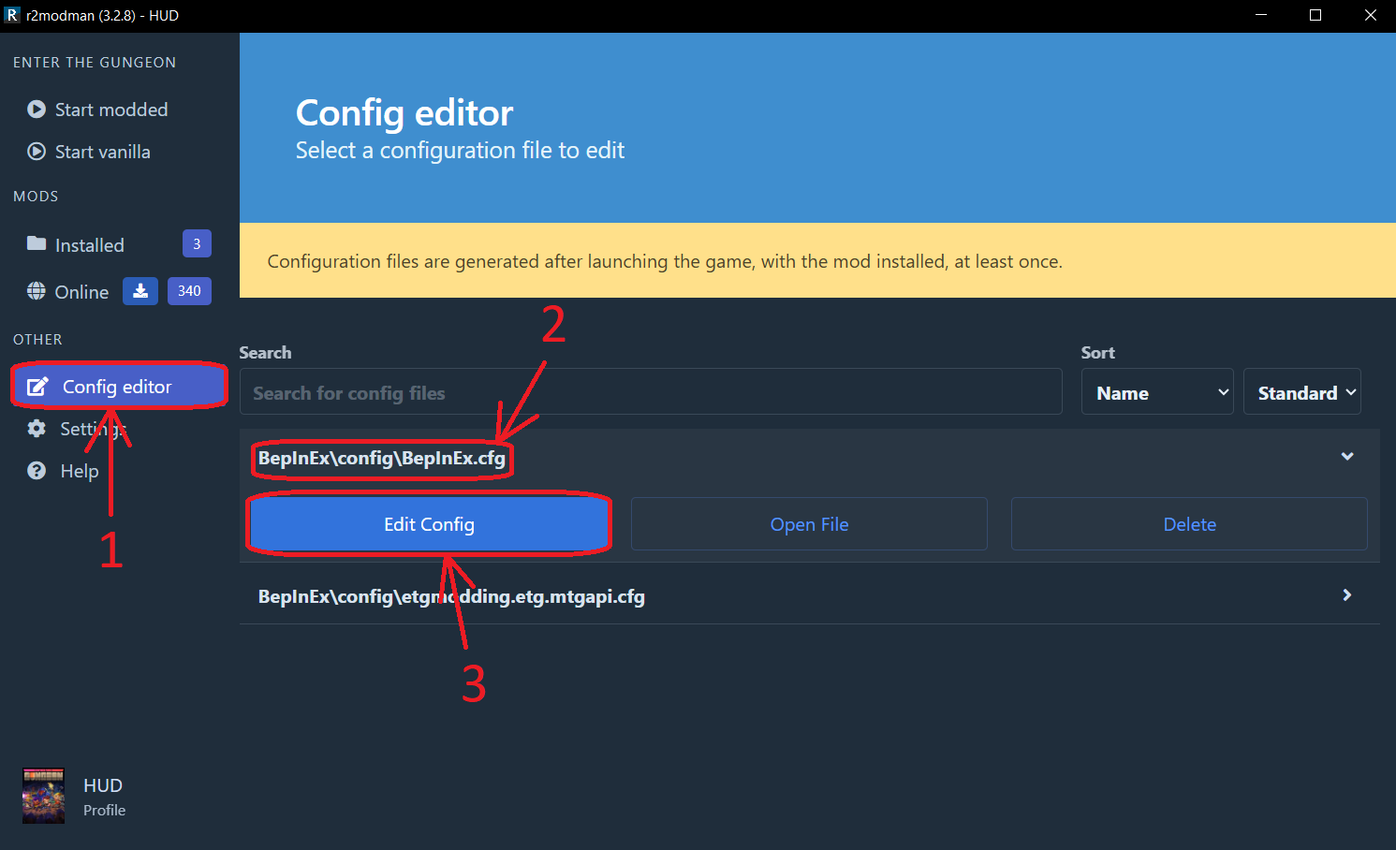This screenshot has width=1396, height=850.
Task: Click the Edit Config button
Action: coord(429,524)
